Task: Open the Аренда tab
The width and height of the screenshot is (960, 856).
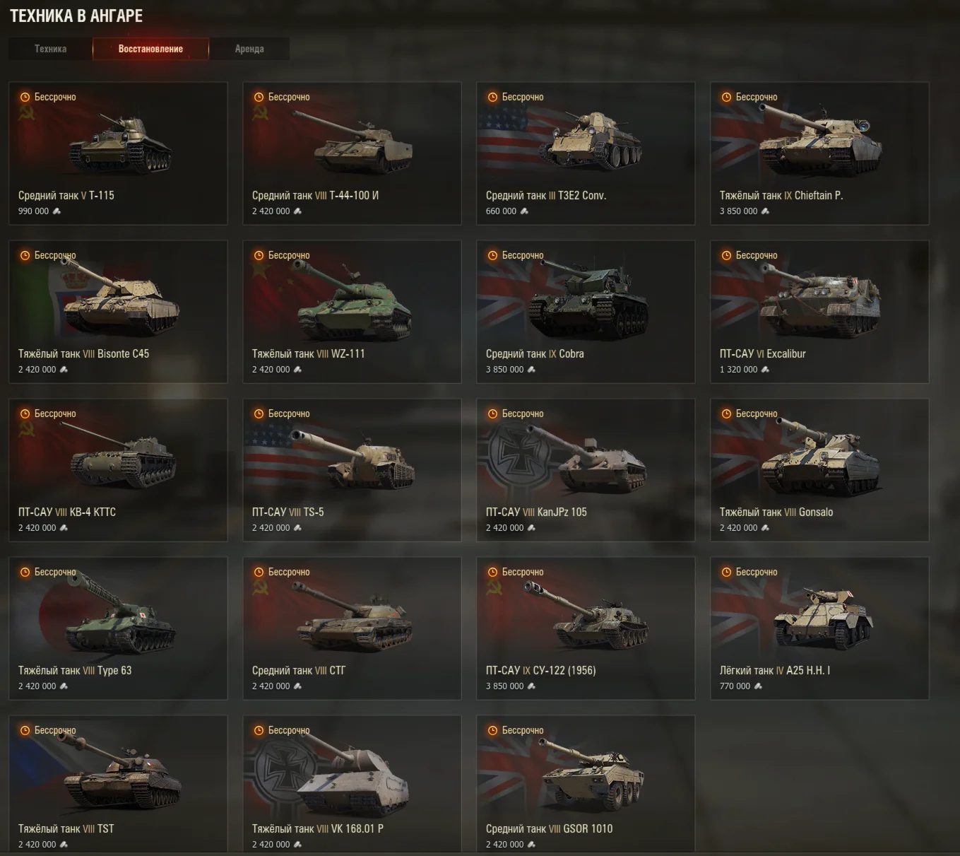Action: tap(249, 49)
